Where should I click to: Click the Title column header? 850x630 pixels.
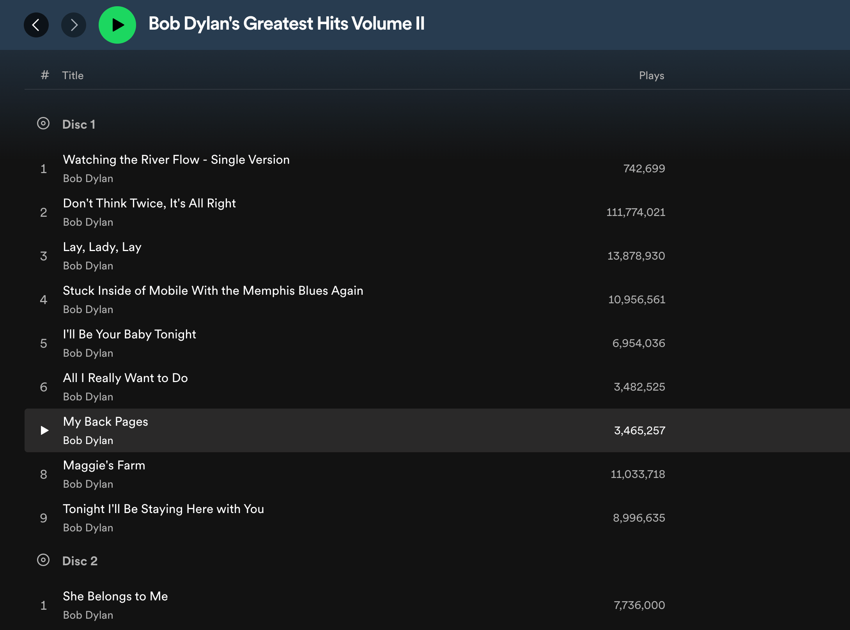pos(73,75)
